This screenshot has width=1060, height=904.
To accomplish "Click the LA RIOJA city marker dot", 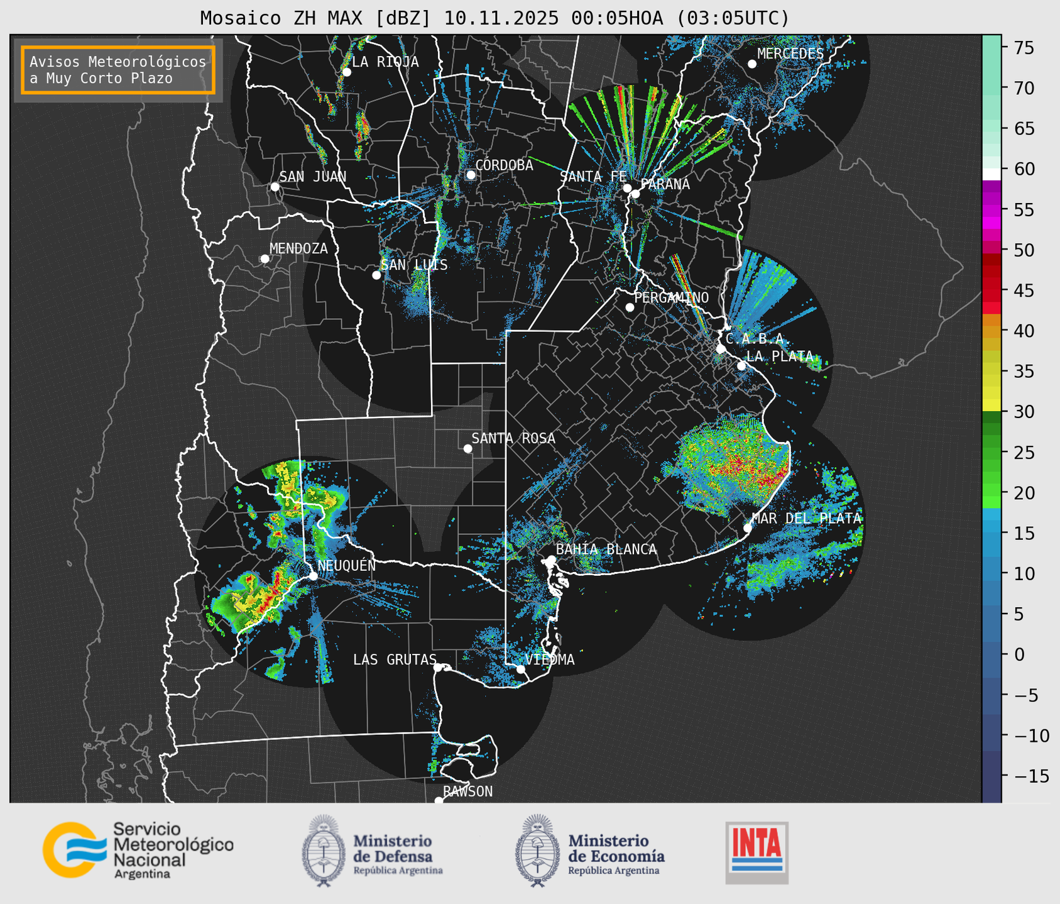I will coord(347,72).
